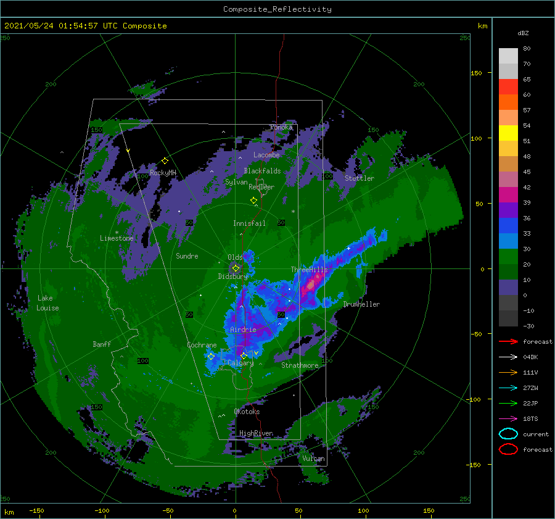This screenshot has width=555, height=519.
Task: Click the RockyMH map label
Action: (x=163, y=173)
